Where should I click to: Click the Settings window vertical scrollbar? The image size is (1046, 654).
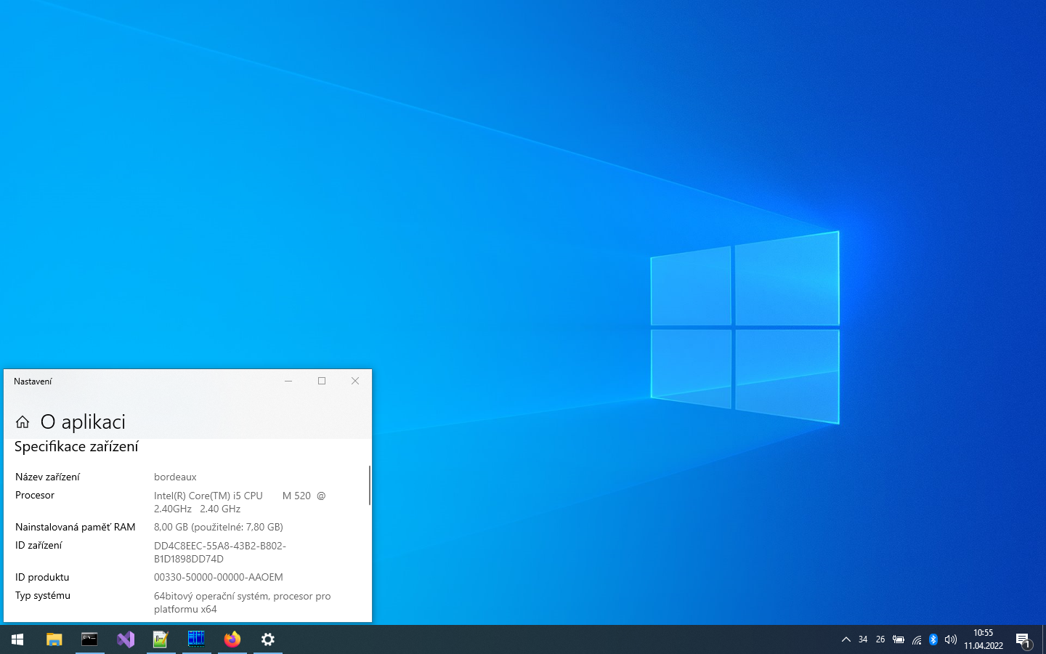370,485
